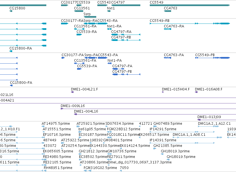Click the CG4797-PA protein label
236x172 pixels.
pos(122,66)
